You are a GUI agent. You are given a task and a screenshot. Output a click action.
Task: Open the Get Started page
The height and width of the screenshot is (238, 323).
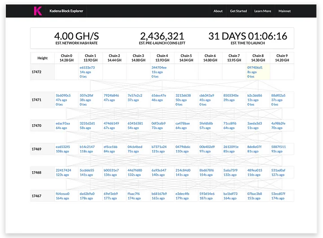click(x=238, y=11)
